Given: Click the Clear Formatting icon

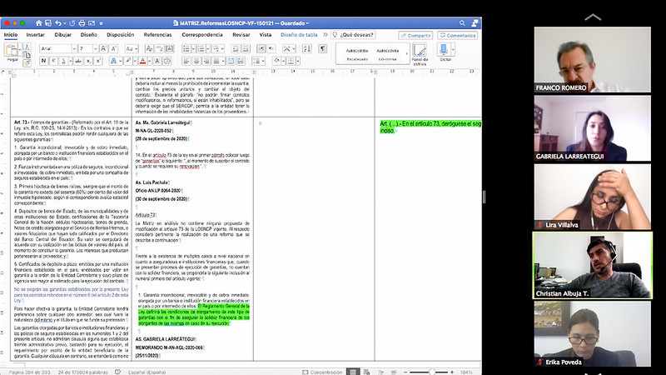Looking at the screenshot, I should click(x=149, y=49).
